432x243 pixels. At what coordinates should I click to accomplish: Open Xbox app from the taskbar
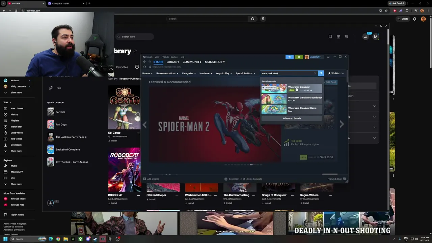(x=80, y=239)
